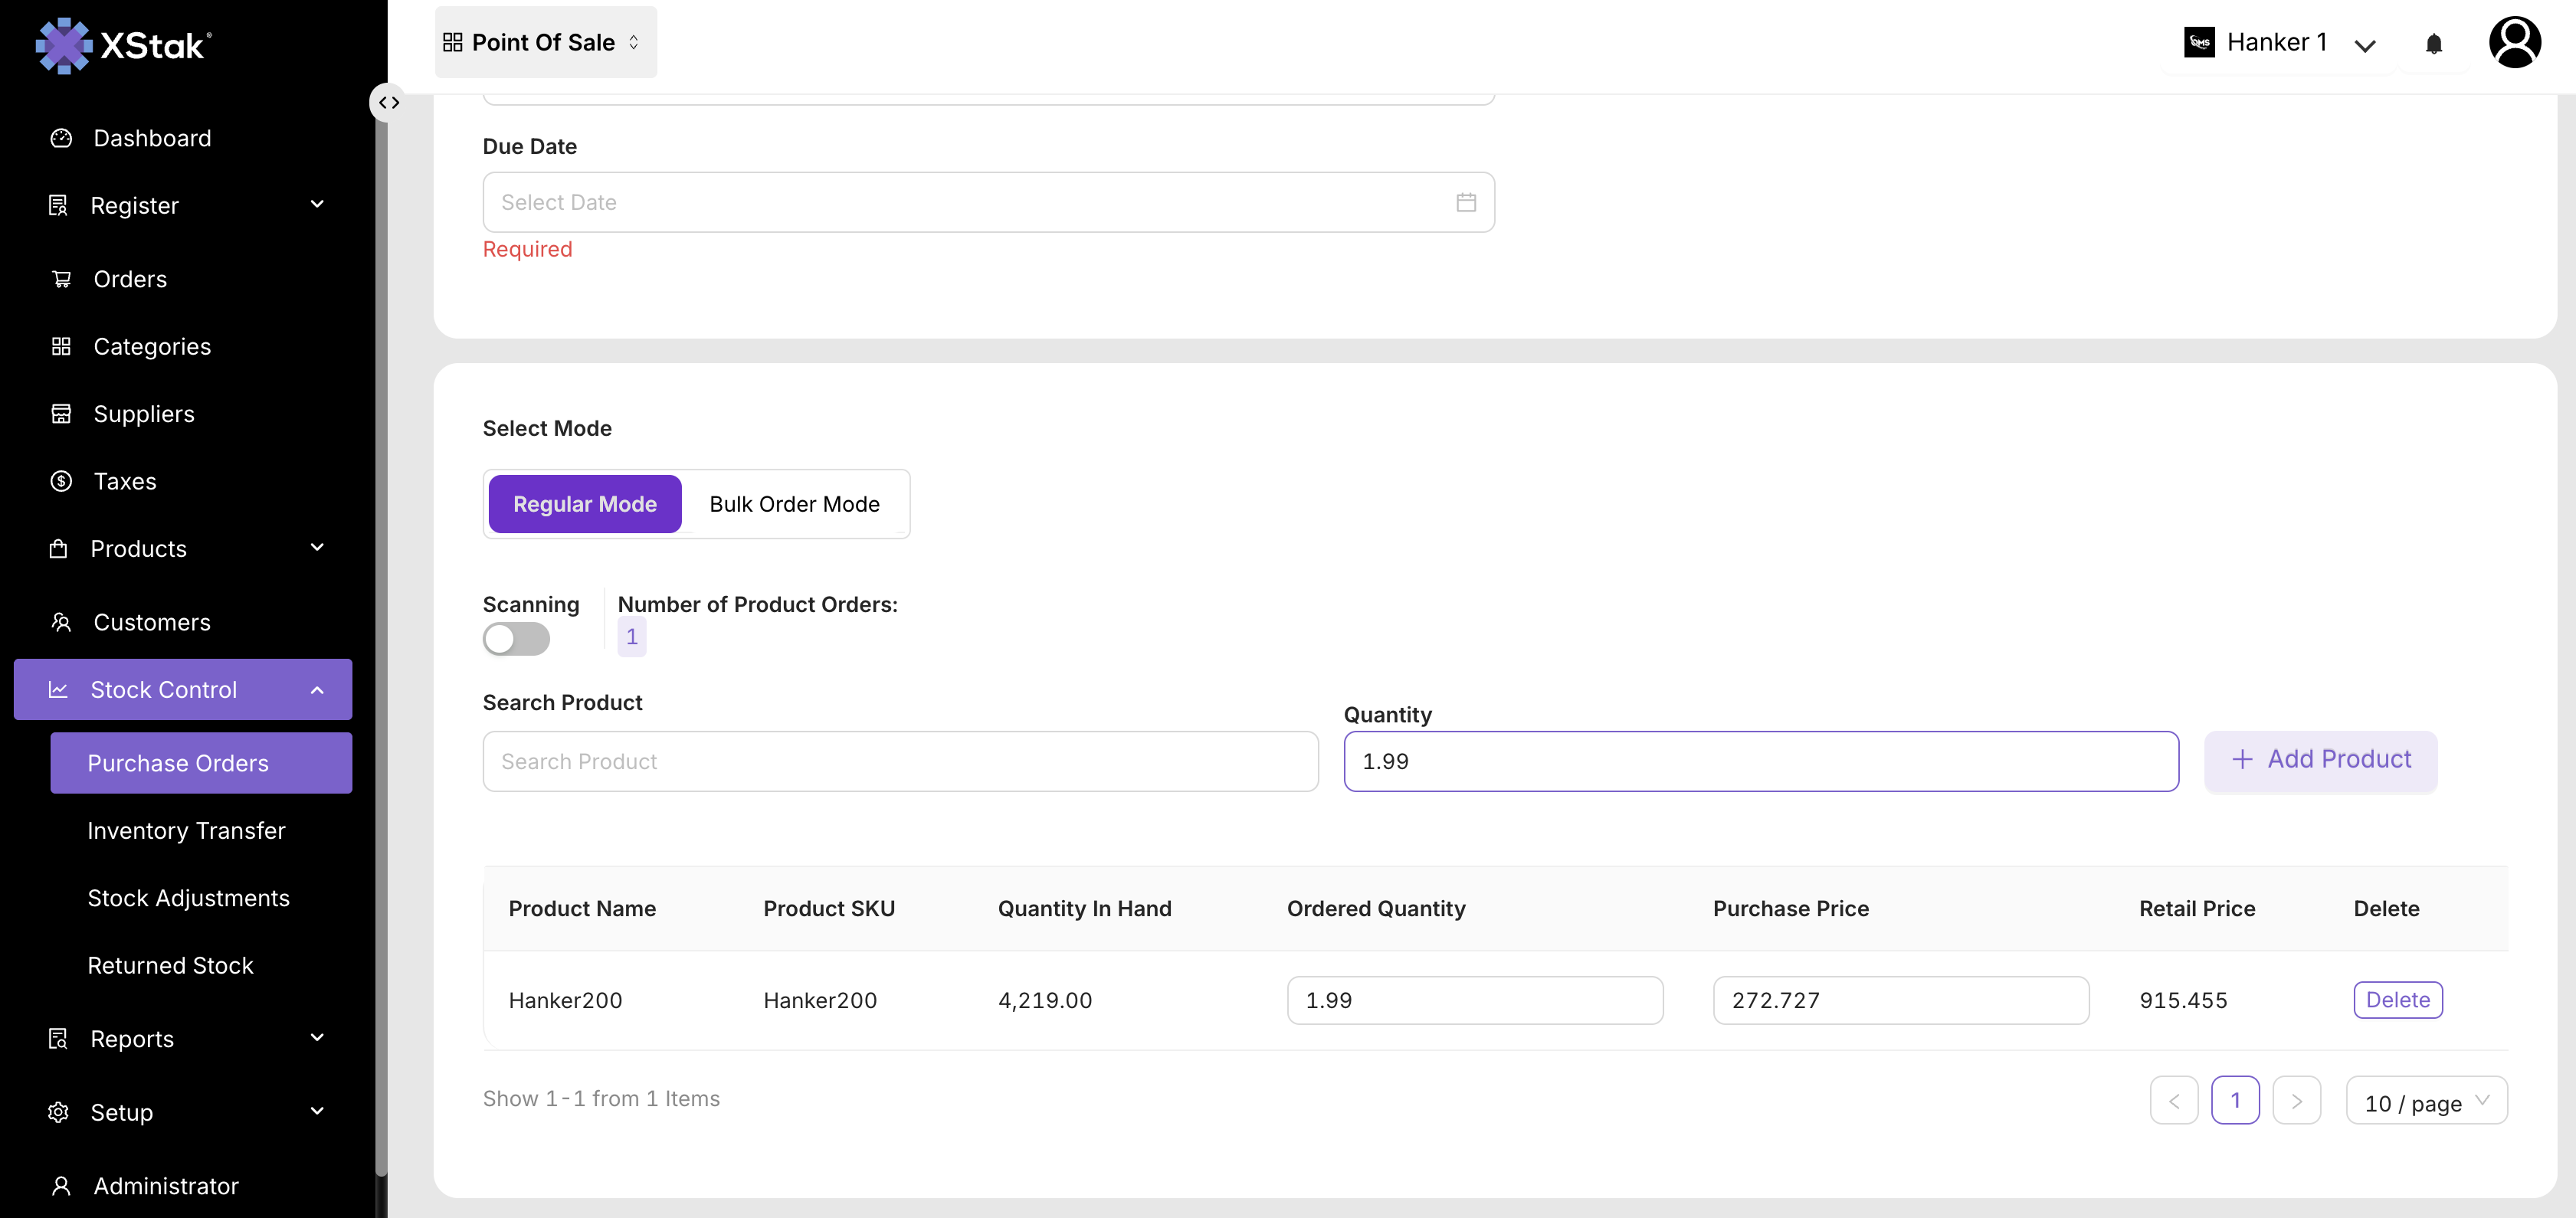2576x1218 pixels.
Task: Open Inventory Transfer submenu item
Action: click(186, 830)
